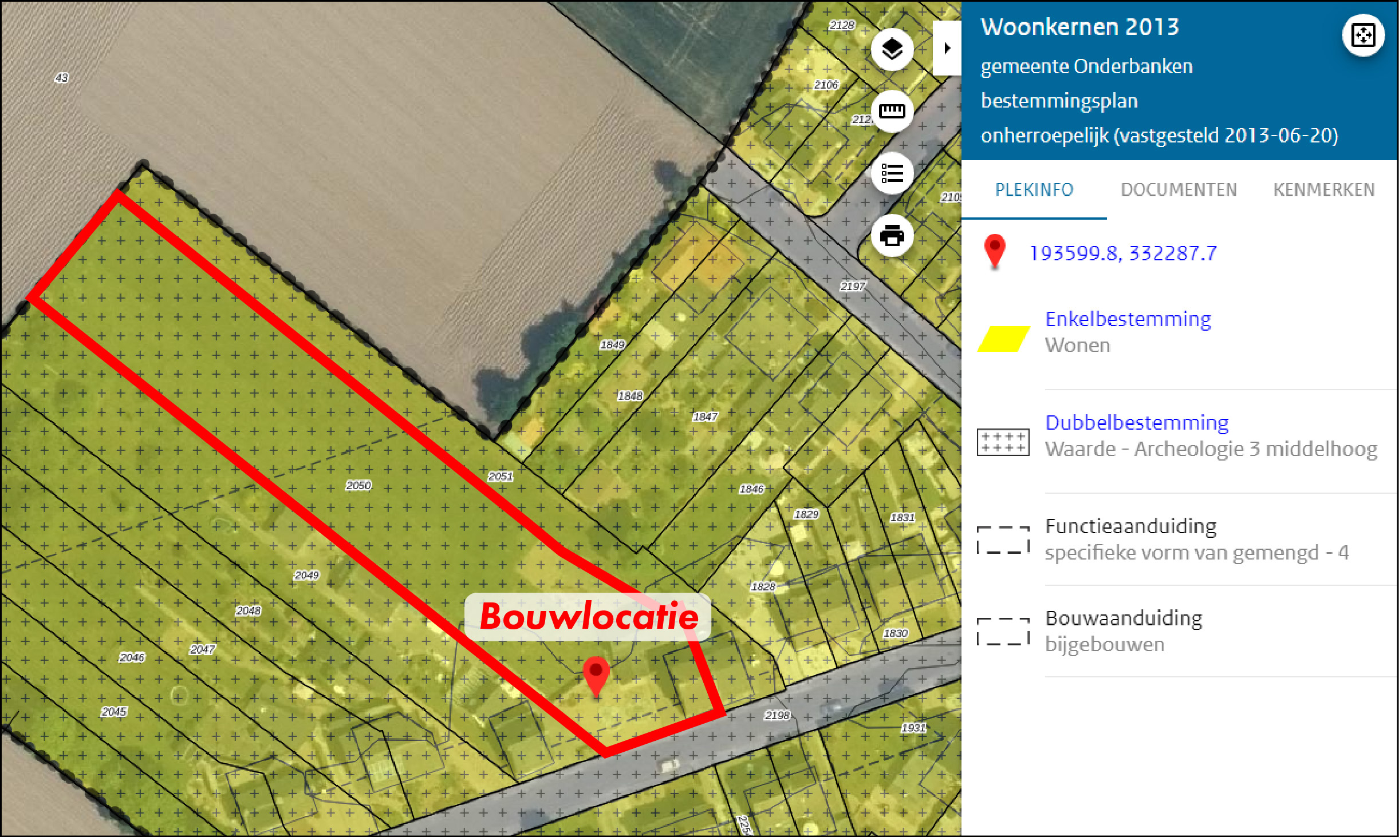Click the zoom-to-plan extent icon
The height and width of the screenshot is (837, 1399).
click(x=1363, y=35)
